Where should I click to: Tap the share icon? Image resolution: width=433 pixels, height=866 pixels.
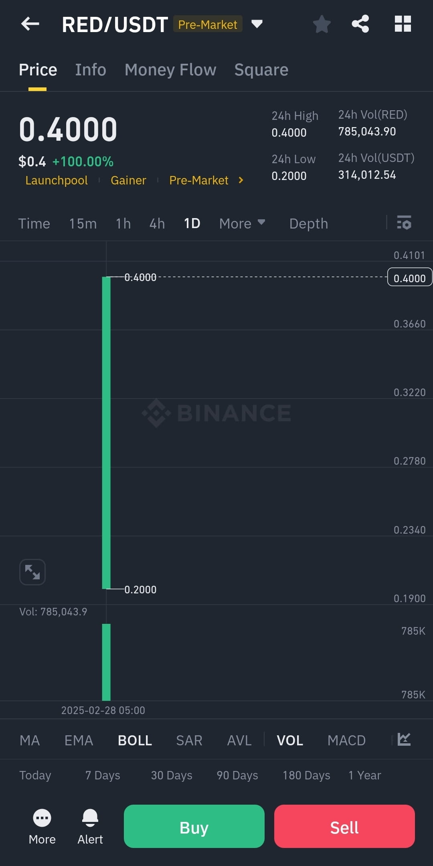click(360, 24)
